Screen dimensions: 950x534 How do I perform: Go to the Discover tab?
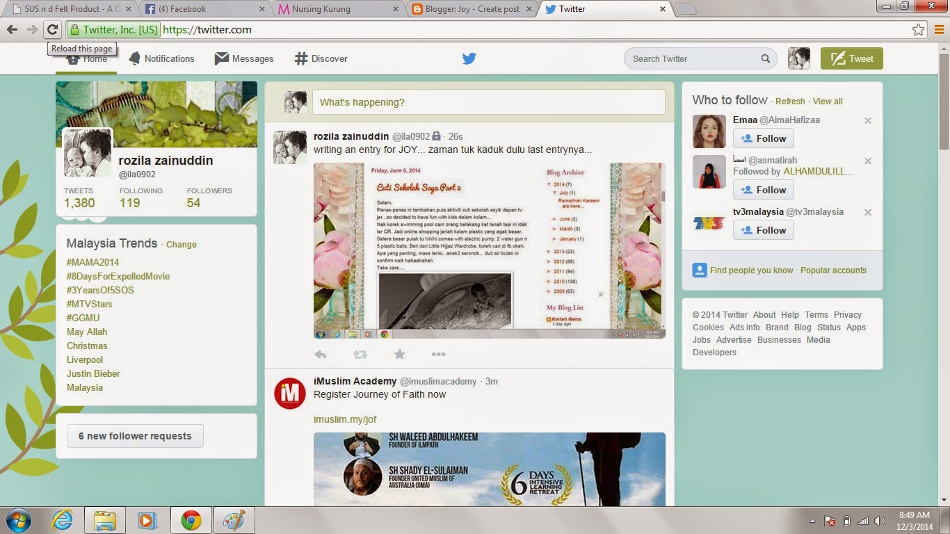[321, 58]
